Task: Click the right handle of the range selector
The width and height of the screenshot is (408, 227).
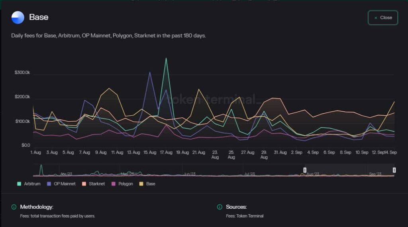Action: tap(394, 170)
